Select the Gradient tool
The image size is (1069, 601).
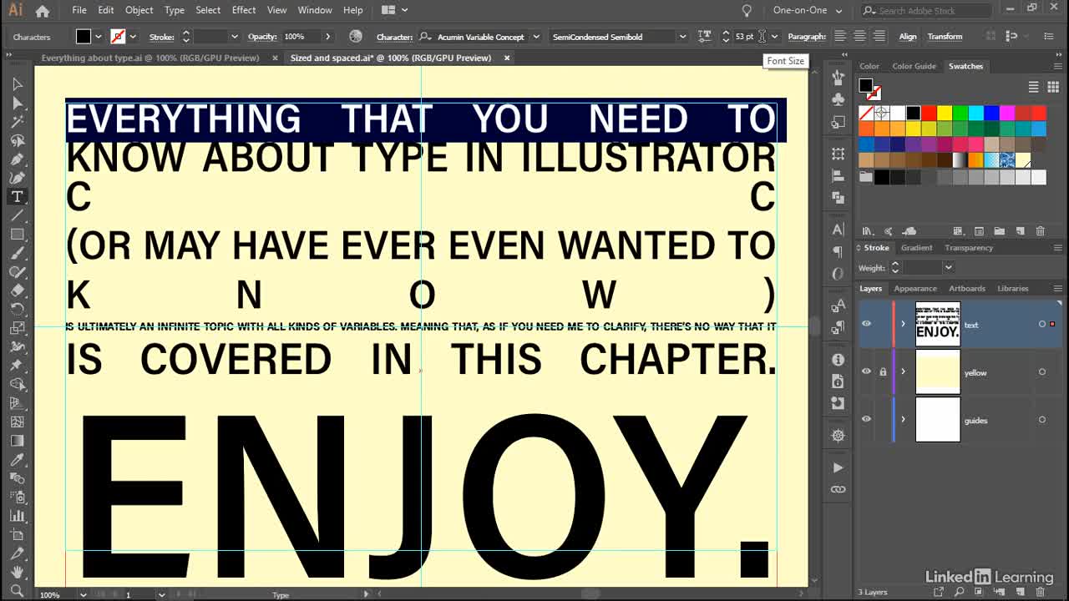click(x=17, y=441)
